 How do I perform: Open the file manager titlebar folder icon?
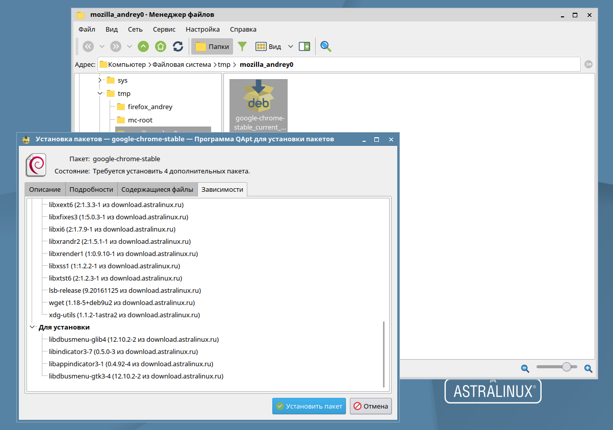(x=80, y=15)
